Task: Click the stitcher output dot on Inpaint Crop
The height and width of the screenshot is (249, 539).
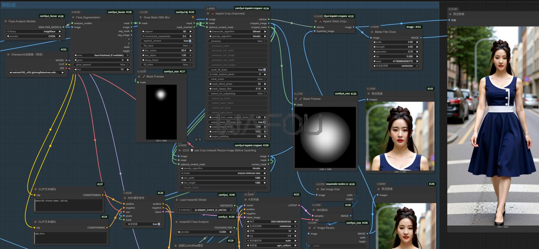Action: 269,19
